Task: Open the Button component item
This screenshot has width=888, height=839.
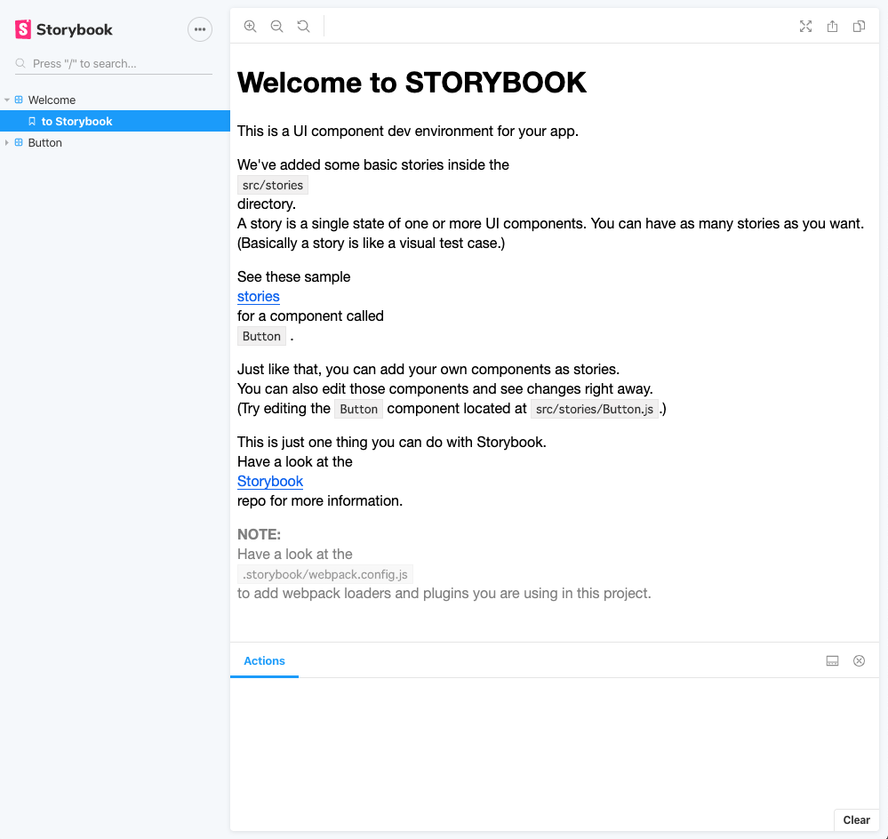Action: coord(44,143)
